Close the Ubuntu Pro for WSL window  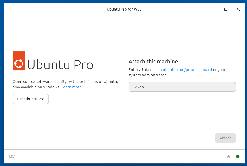pos(238,9)
